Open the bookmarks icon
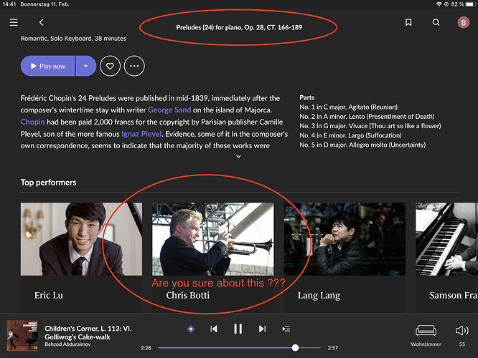The image size is (478, 358). pos(408,22)
